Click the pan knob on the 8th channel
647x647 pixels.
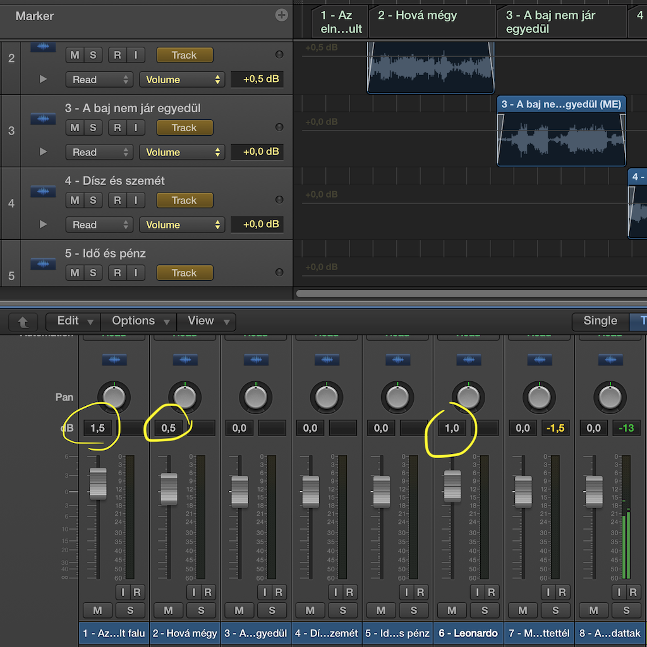click(609, 396)
